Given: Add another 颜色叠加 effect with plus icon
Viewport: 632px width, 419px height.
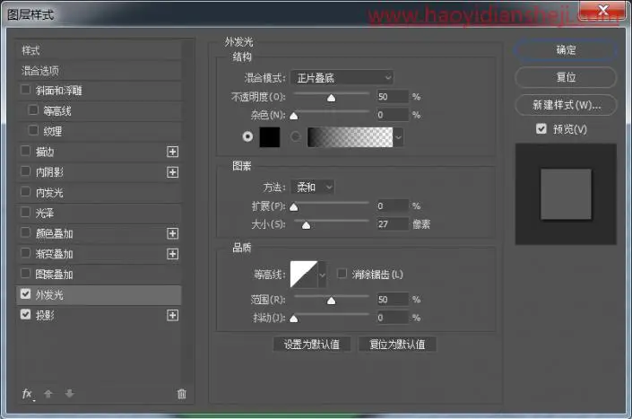Looking at the screenshot, I should [x=172, y=233].
